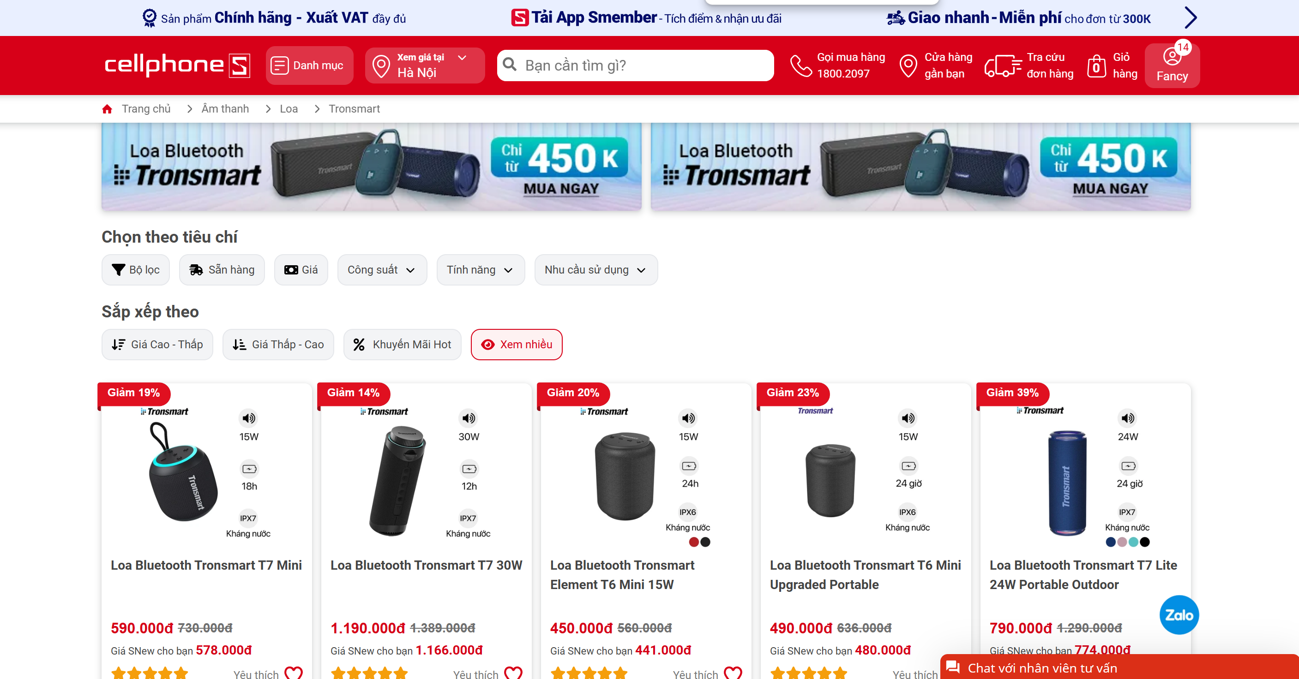Screen dimensions: 1299x679
Task: Focus the Bạn cần tìm gì search field
Action: tap(635, 66)
